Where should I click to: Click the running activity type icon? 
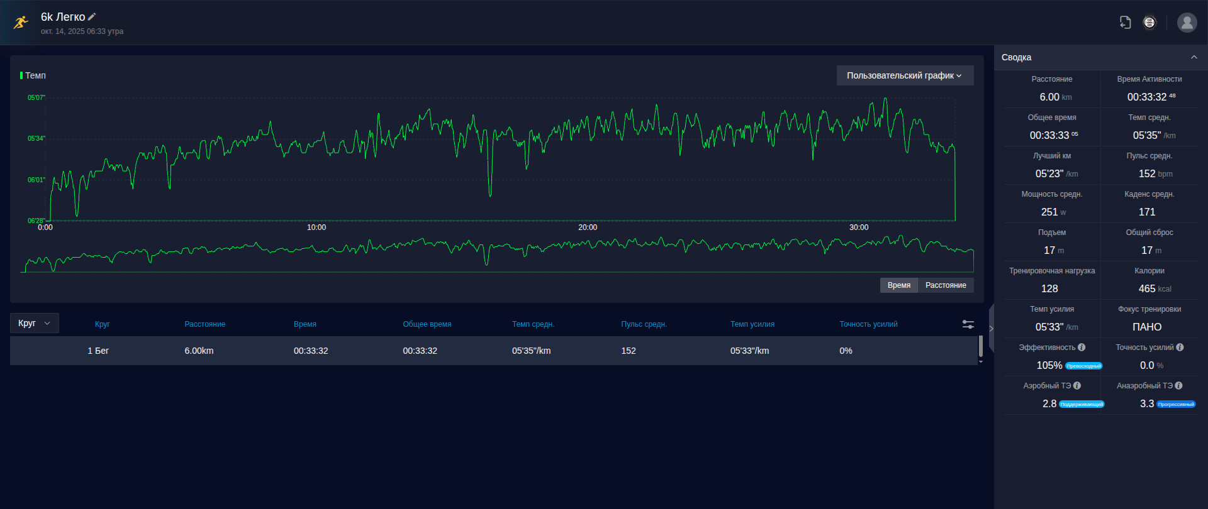(21, 23)
